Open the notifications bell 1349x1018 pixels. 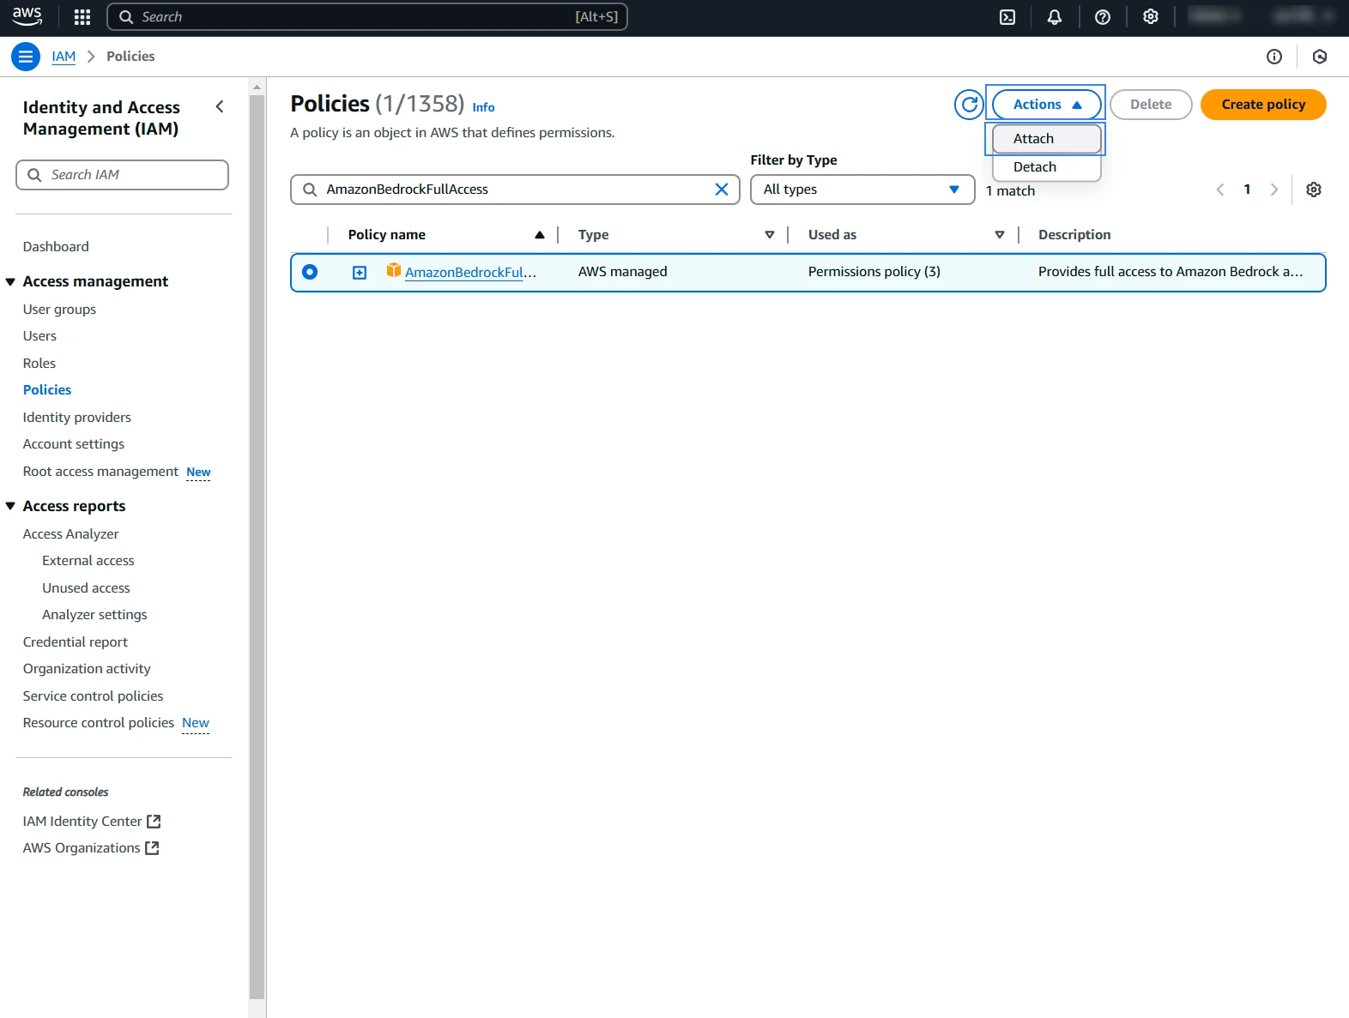[1055, 17]
